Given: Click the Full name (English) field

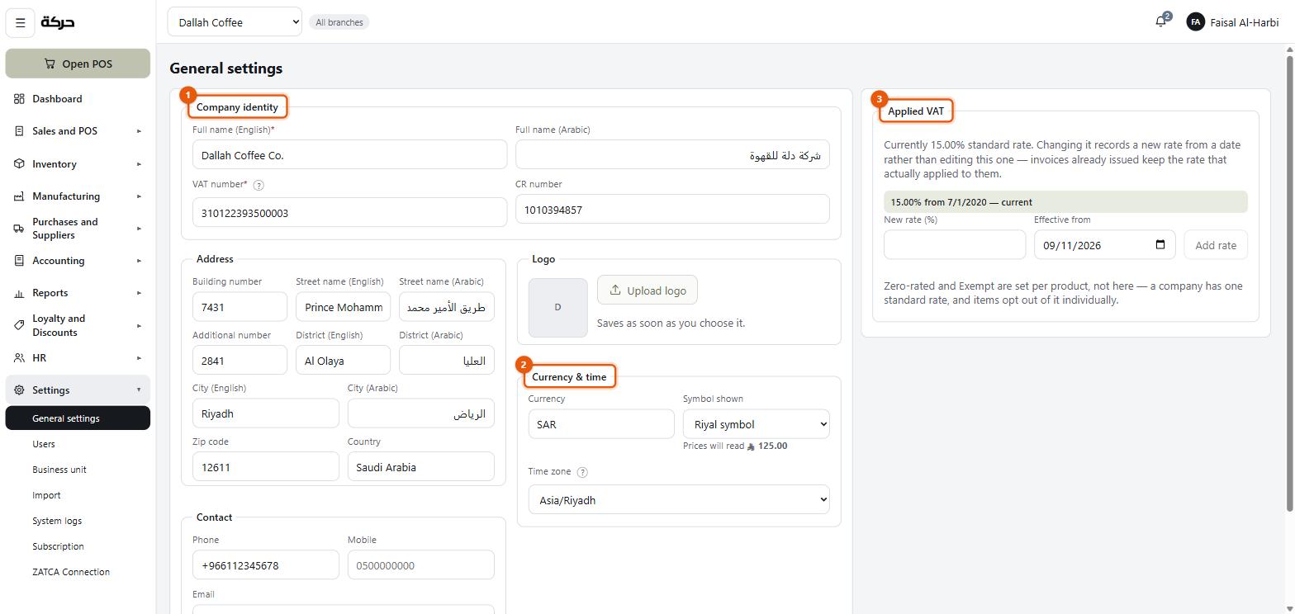Looking at the screenshot, I should tap(349, 155).
